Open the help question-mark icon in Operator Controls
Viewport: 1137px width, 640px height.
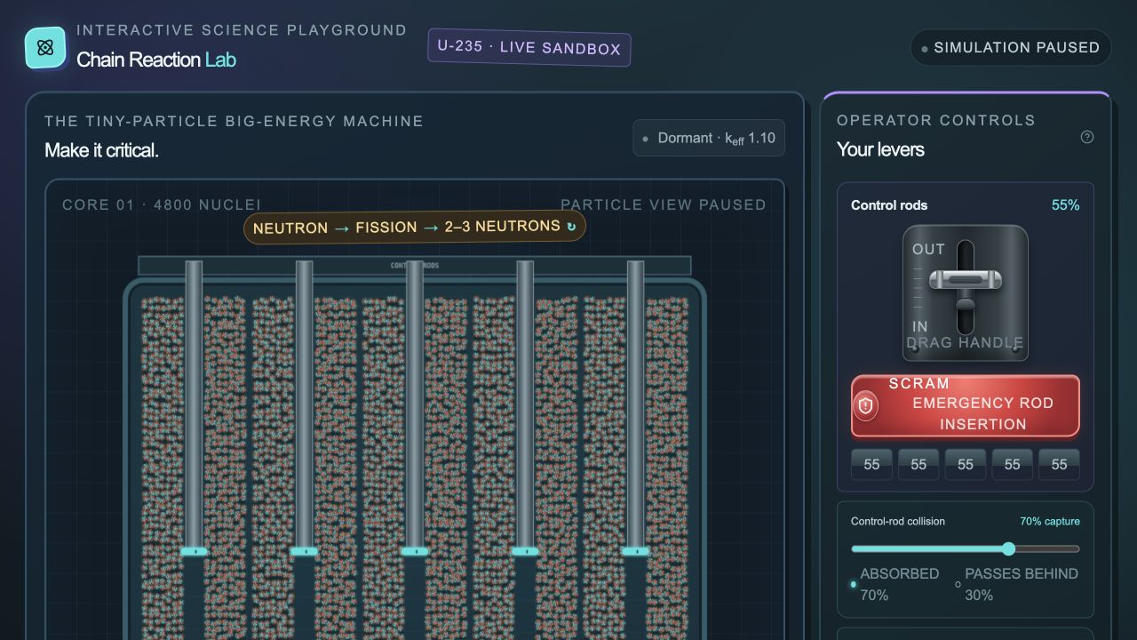coord(1086,137)
